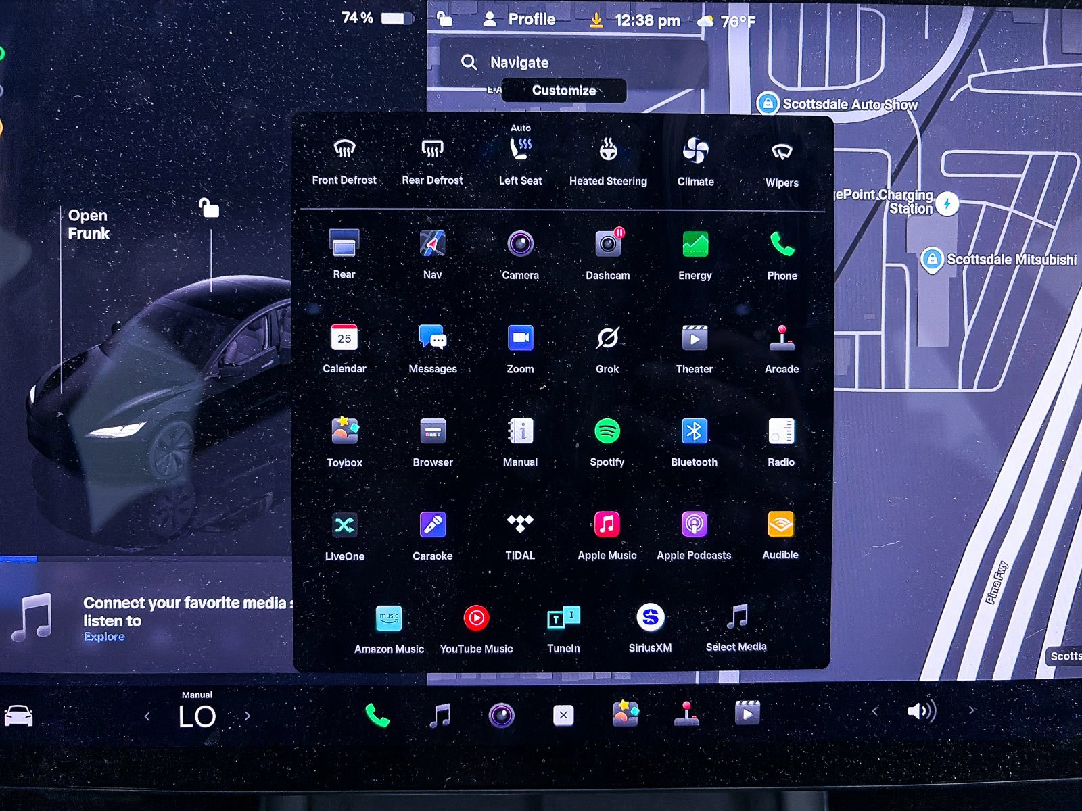Click the Explore media link
The image size is (1082, 811).
click(104, 637)
